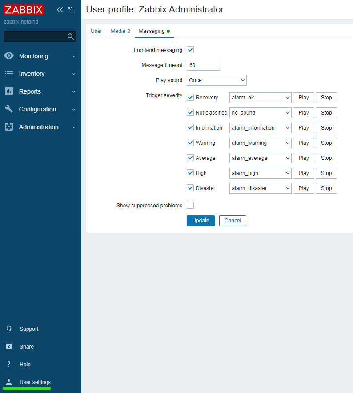This screenshot has width=353, height=393.
Task: Switch to the User tab
Action: (x=96, y=31)
